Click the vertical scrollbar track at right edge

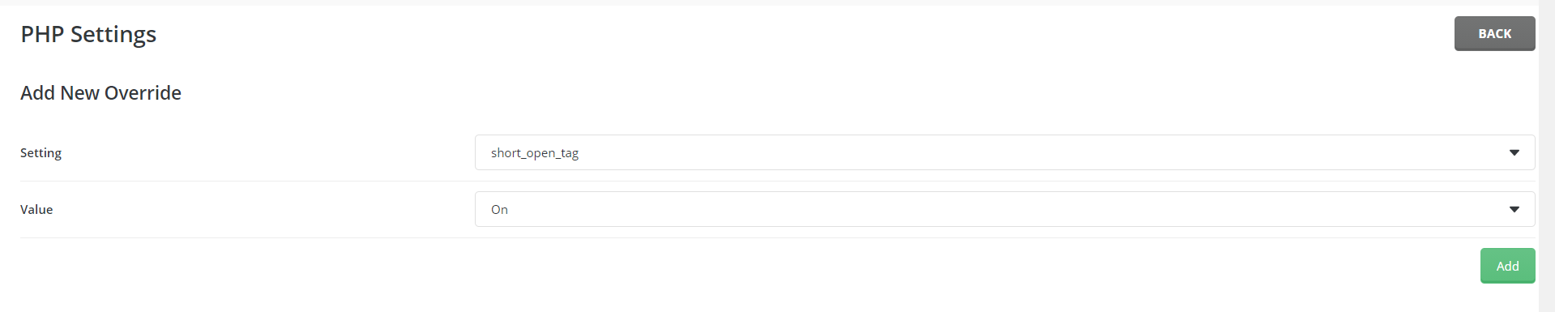tap(1546, 156)
